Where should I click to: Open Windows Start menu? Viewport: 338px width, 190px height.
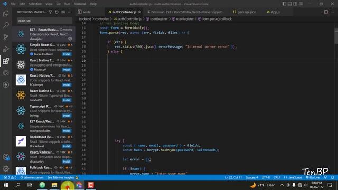(6, 185)
